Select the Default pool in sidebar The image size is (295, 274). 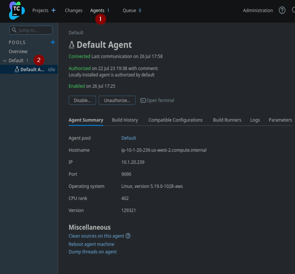tap(16, 61)
